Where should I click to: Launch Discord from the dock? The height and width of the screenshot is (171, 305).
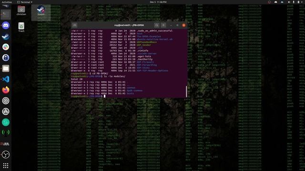click(x=6, y=25)
